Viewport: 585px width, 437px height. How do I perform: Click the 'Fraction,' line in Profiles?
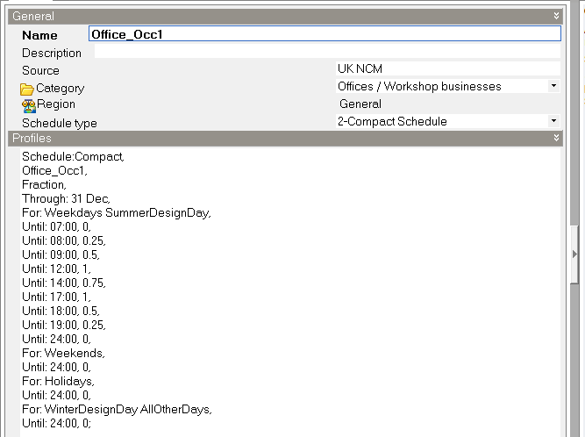click(44, 184)
